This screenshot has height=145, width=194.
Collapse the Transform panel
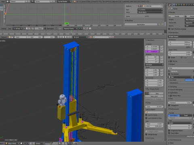click(146, 40)
